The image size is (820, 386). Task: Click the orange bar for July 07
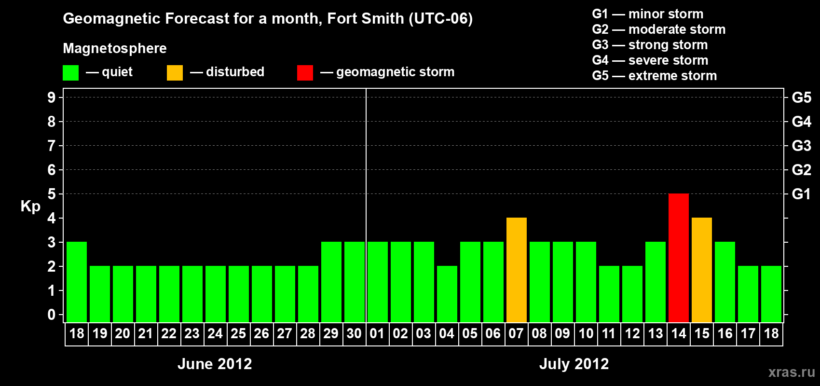click(x=517, y=270)
